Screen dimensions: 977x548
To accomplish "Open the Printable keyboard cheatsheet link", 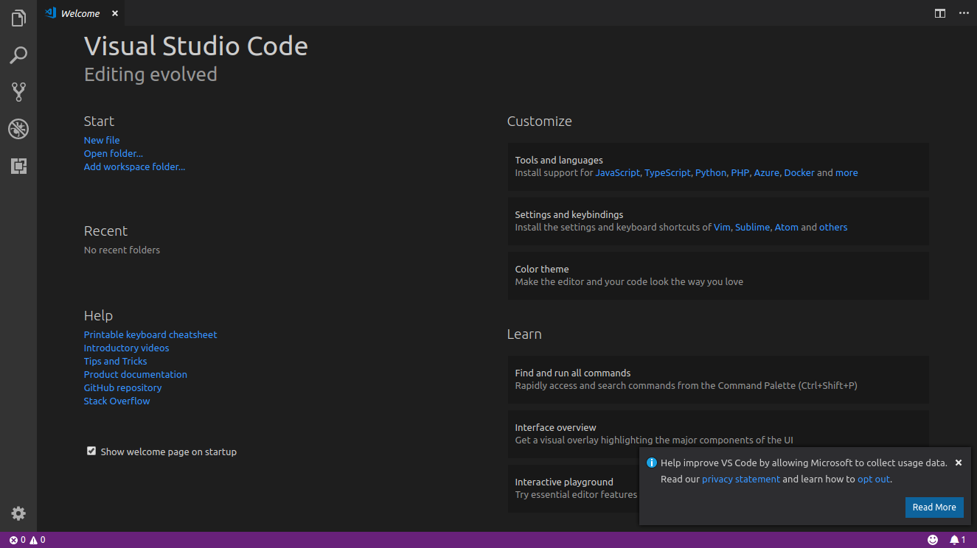I will [x=150, y=334].
